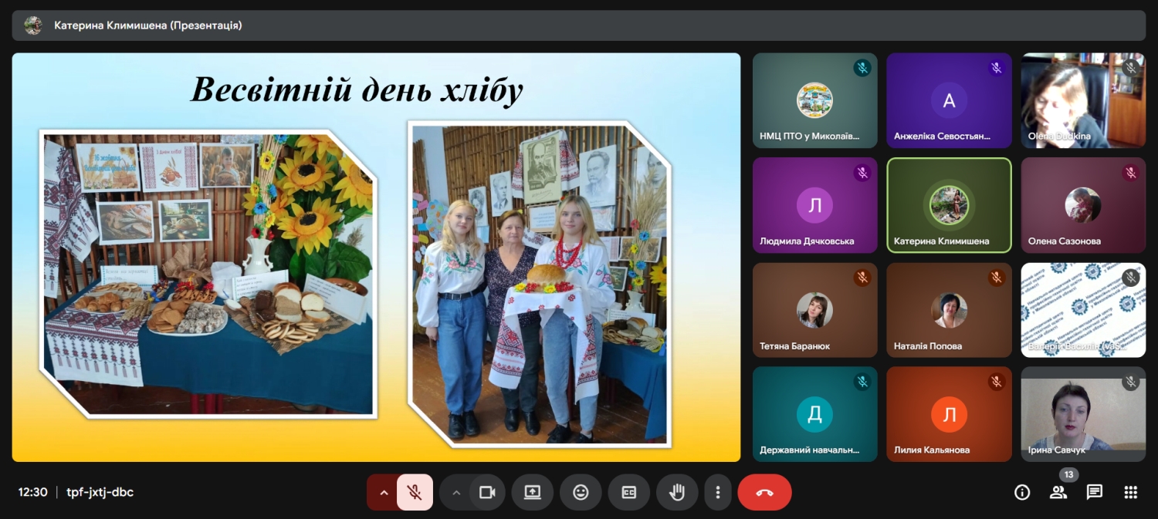Open the chat messages panel
Viewport: 1158px width, 519px height.
tap(1094, 492)
